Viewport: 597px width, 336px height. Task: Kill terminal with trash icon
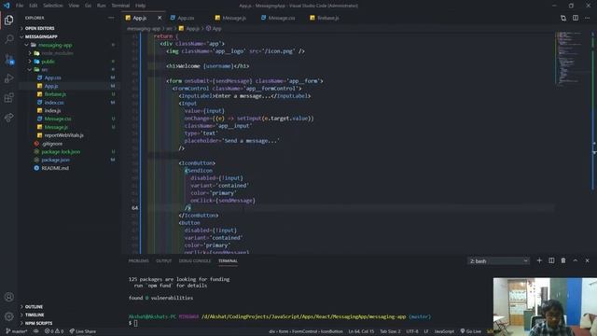tap(563, 260)
